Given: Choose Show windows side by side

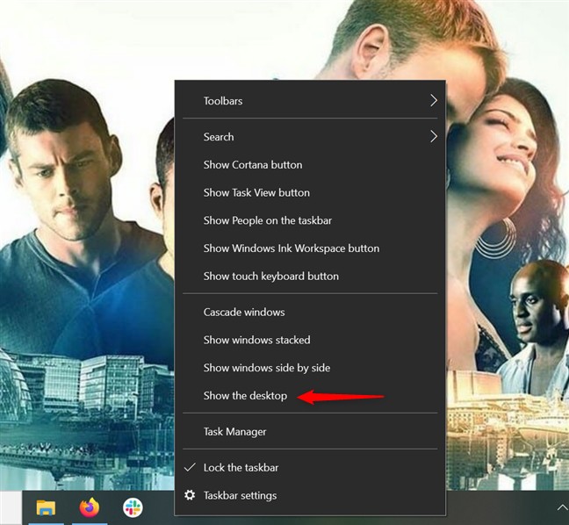Looking at the screenshot, I should tap(267, 368).
